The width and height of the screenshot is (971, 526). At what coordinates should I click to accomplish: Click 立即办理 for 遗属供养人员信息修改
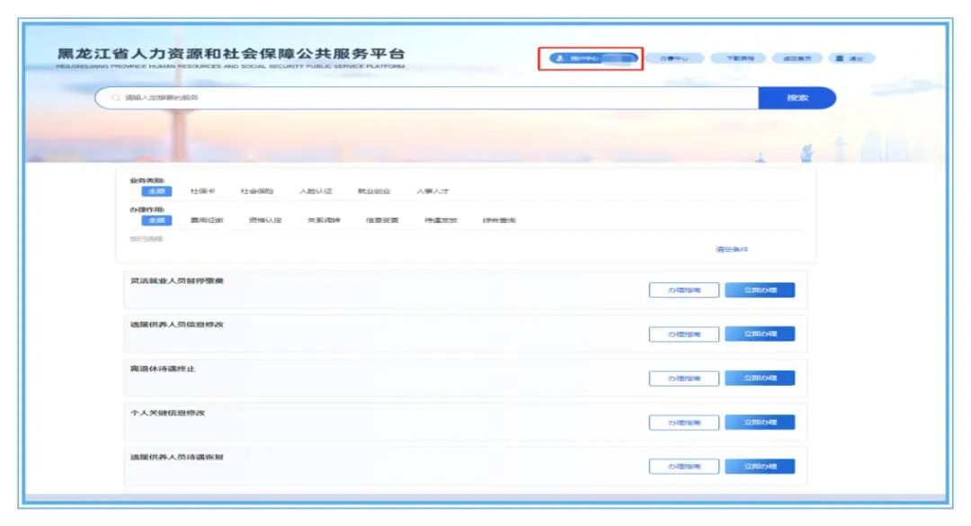tap(760, 334)
